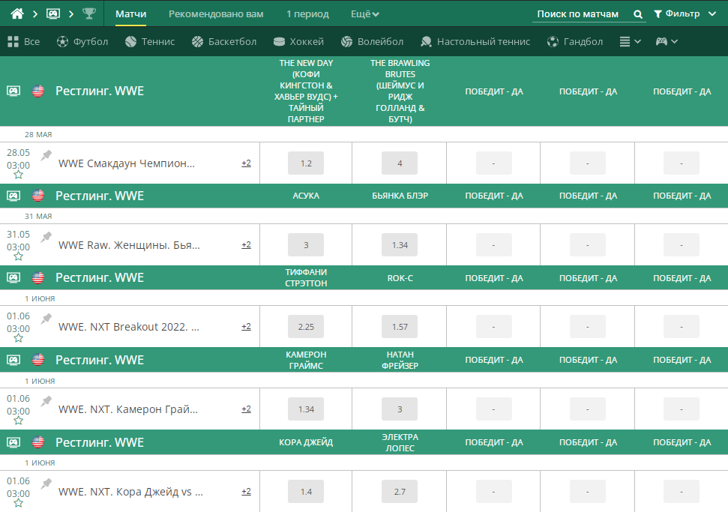Bet on Натан Фрейзер at 3

[400, 409]
